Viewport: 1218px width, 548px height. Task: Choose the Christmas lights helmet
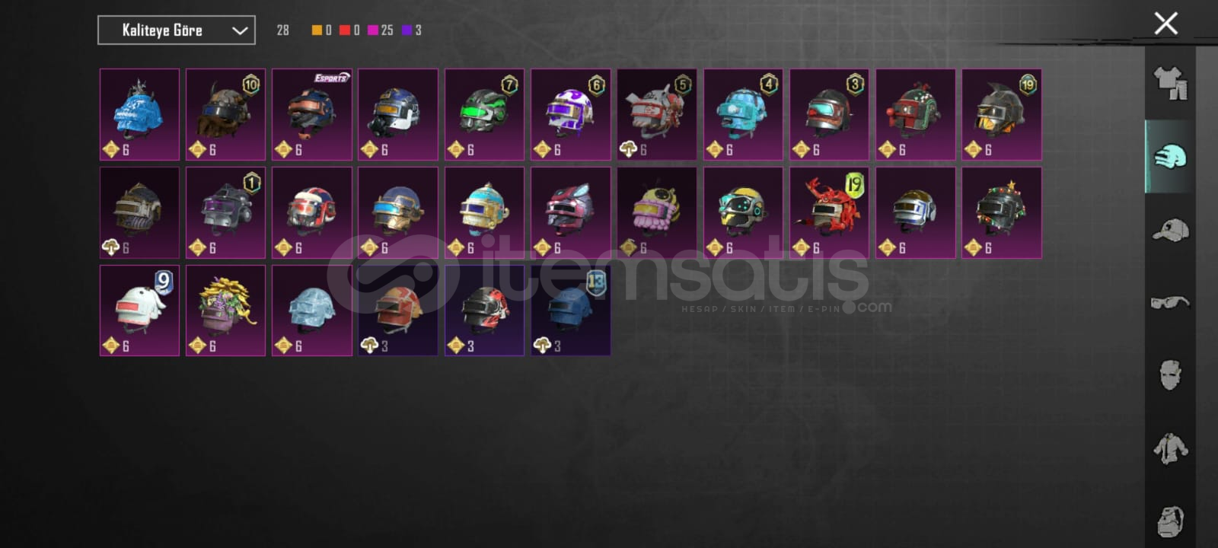click(x=1002, y=212)
